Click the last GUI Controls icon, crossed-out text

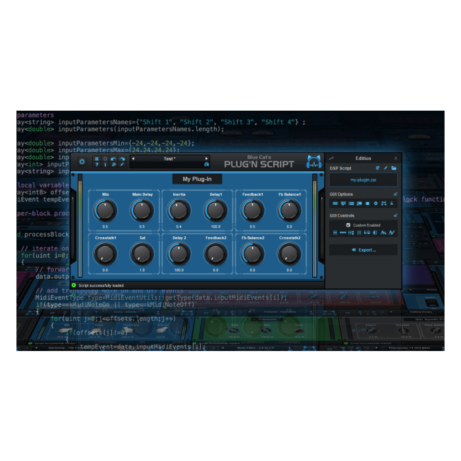pyautogui.click(x=391, y=232)
